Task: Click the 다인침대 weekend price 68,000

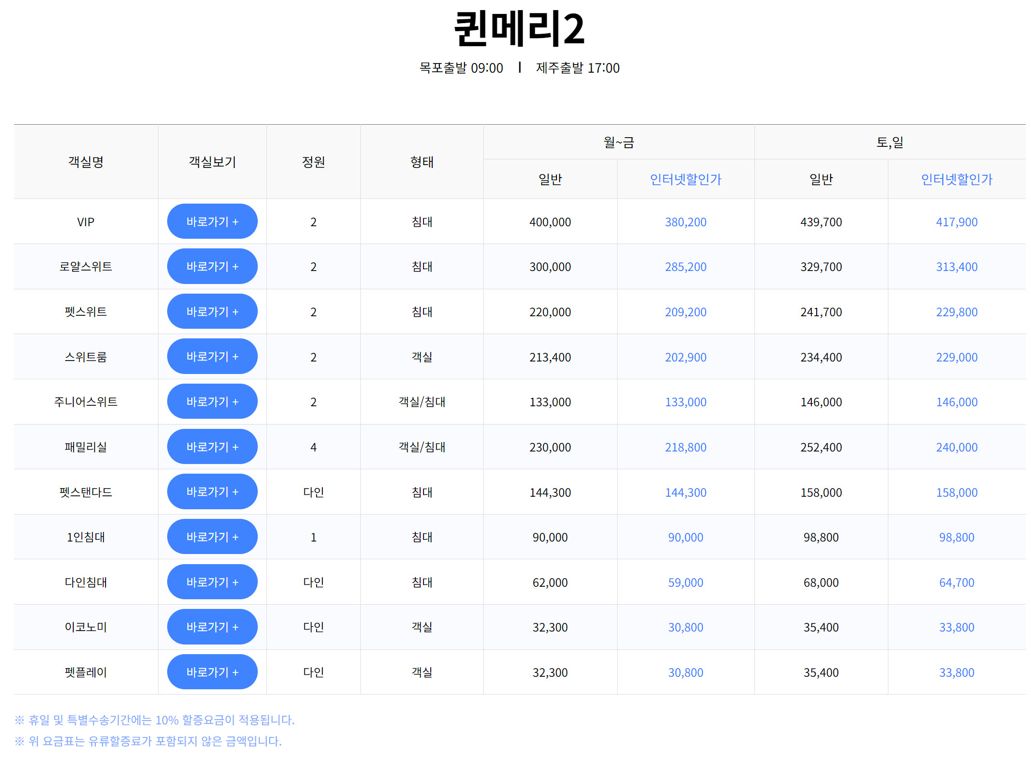Action: click(821, 582)
